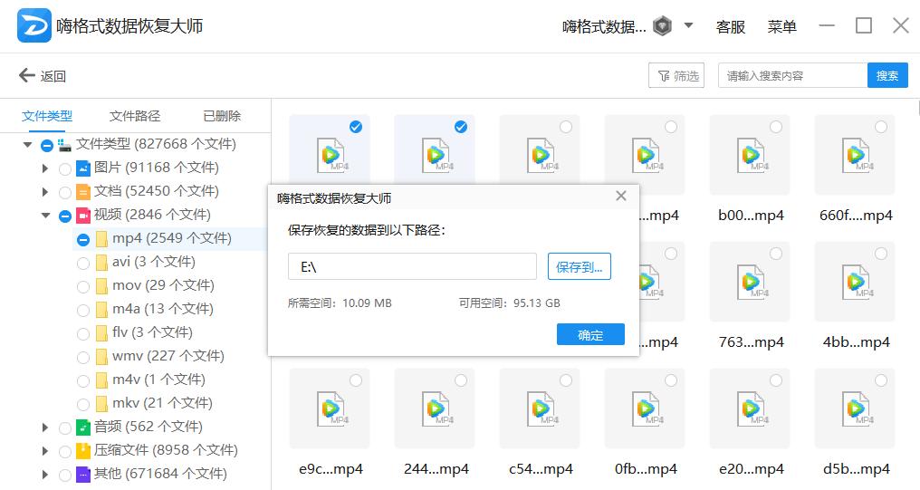The image size is (920, 490).
Task: Click the 763...mp4 video file icon
Action: [751, 282]
